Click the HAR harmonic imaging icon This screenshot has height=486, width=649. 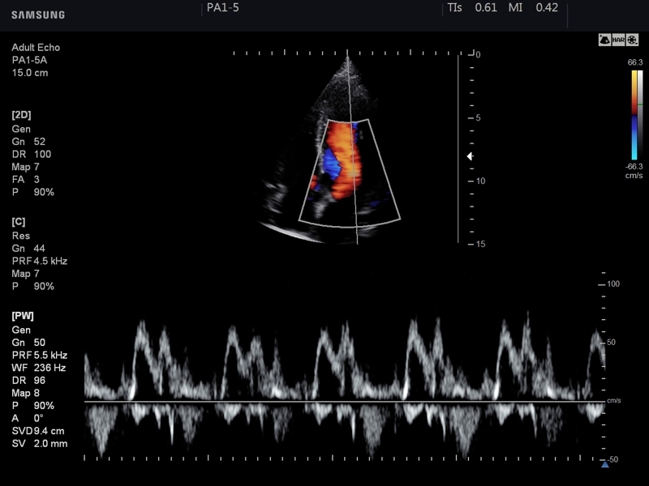[x=619, y=39]
